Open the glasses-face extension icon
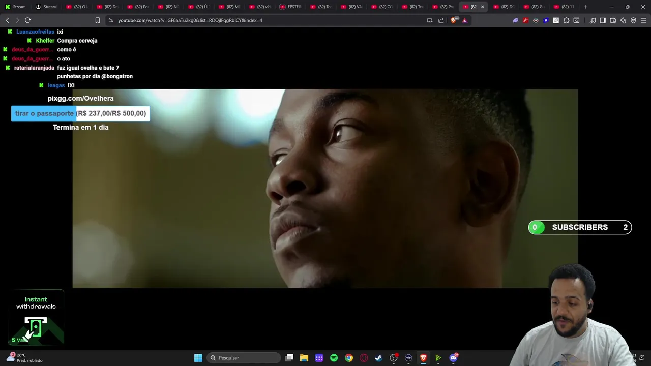Image resolution: width=651 pixels, height=366 pixels. coord(536,20)
